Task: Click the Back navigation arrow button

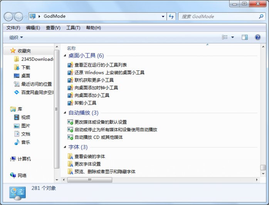Action: [x=8, y=17]
